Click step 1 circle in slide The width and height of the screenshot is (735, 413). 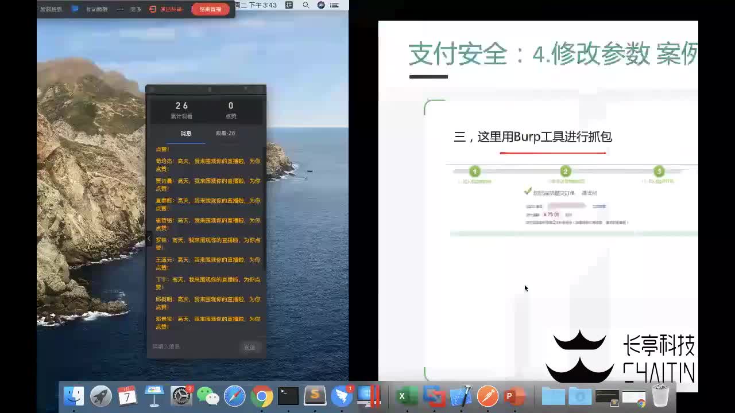(x=474, y=172)
